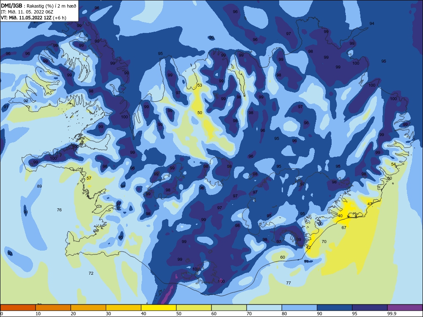
Task: Click the 'IT: Mið. 11. 05. 2022 06Z' line
Action: [27, 12]
